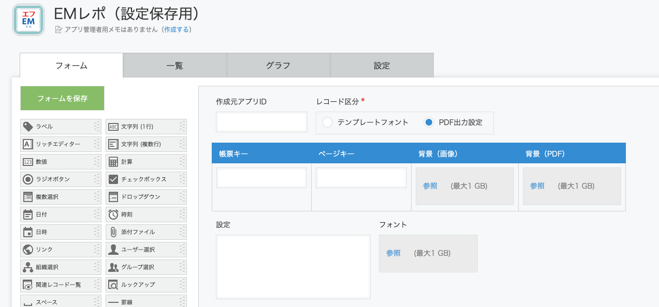Image resolution: width=659 pixels, height=307 pixels.
Task: Open the 作成する memo link
Action: 177,30
